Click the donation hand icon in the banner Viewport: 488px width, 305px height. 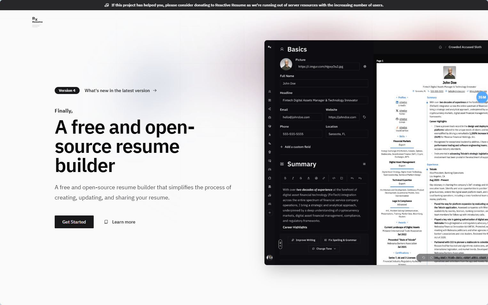[107, 5]
